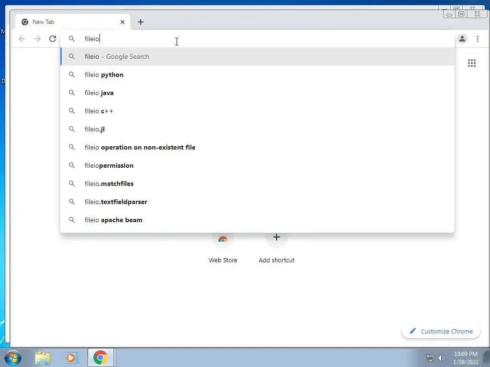Open the Windows Start menu
The height and width of the screenshot is (367, 490).
point(13,357)
